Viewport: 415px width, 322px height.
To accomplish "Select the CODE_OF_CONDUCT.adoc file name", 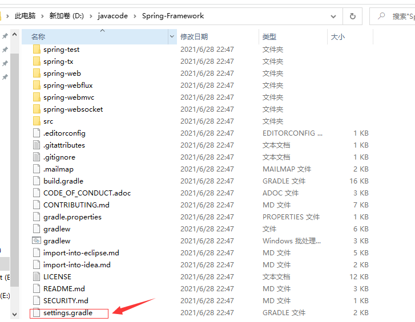I will [87, 193].
